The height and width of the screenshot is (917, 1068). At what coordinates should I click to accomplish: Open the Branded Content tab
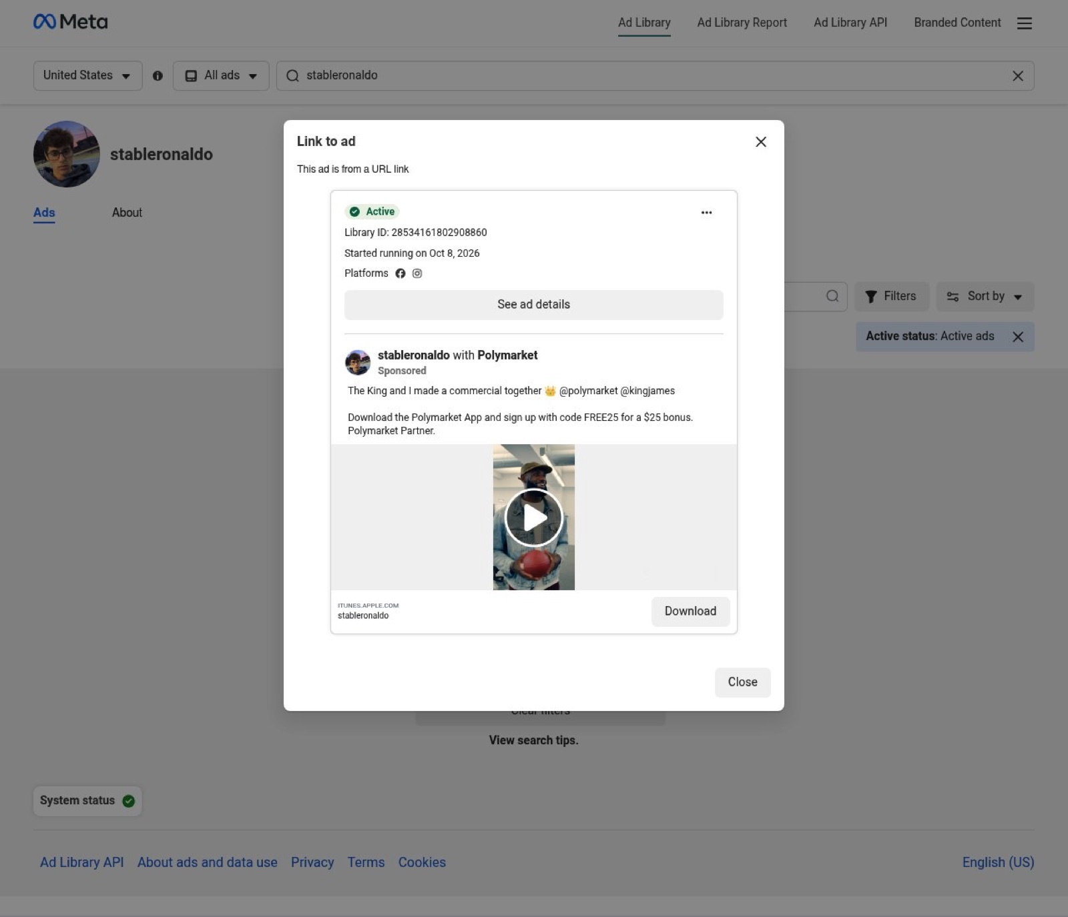pyautogui.click(x=957, y=23)
